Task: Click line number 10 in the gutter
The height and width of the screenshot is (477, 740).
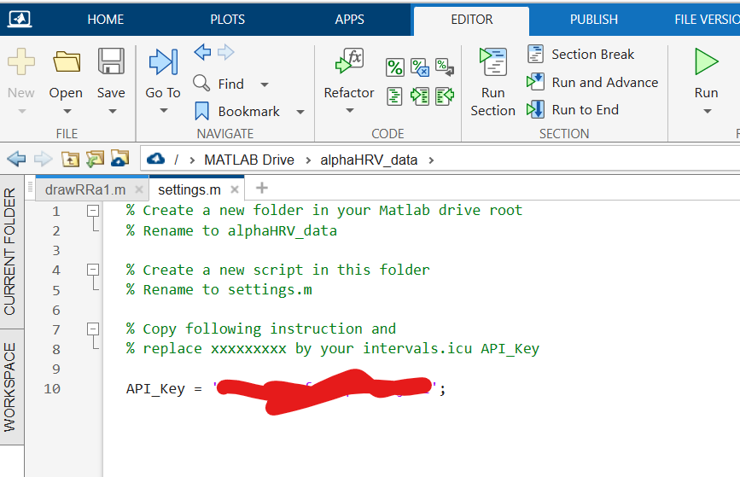Action: pos(52,389)
